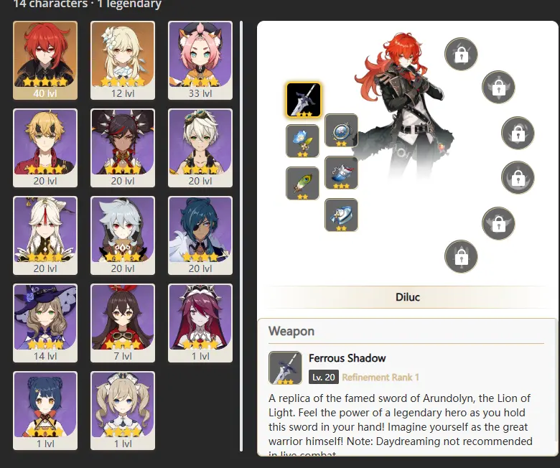Viewport: 560px width, 468px height.
Task: Click the compass sands artifact slot
Action: [341, 131]
